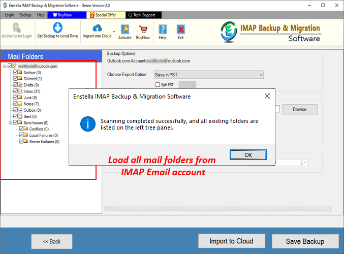Select the Local Failures folder icon
Screen dimensions: 344x254
point(26,135)
